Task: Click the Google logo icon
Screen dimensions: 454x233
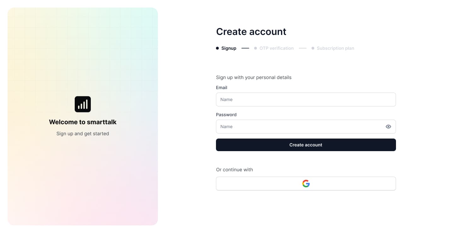Action: [x=306, y=184]
